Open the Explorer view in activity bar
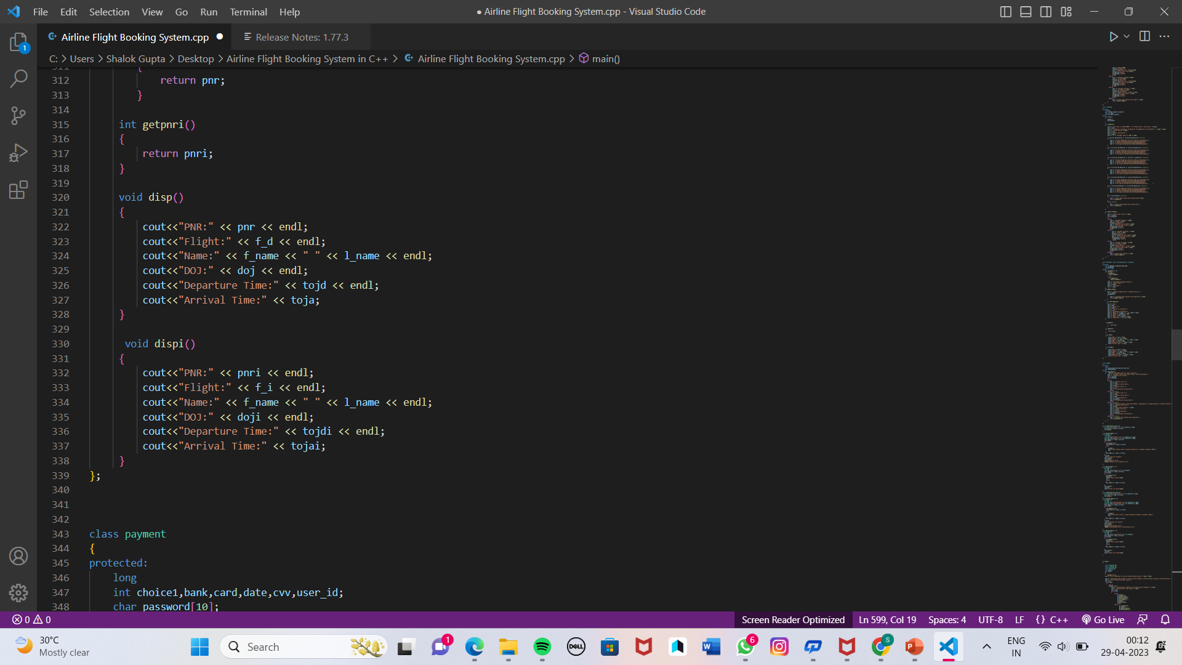1182x665 pixels. coord(18,42)
